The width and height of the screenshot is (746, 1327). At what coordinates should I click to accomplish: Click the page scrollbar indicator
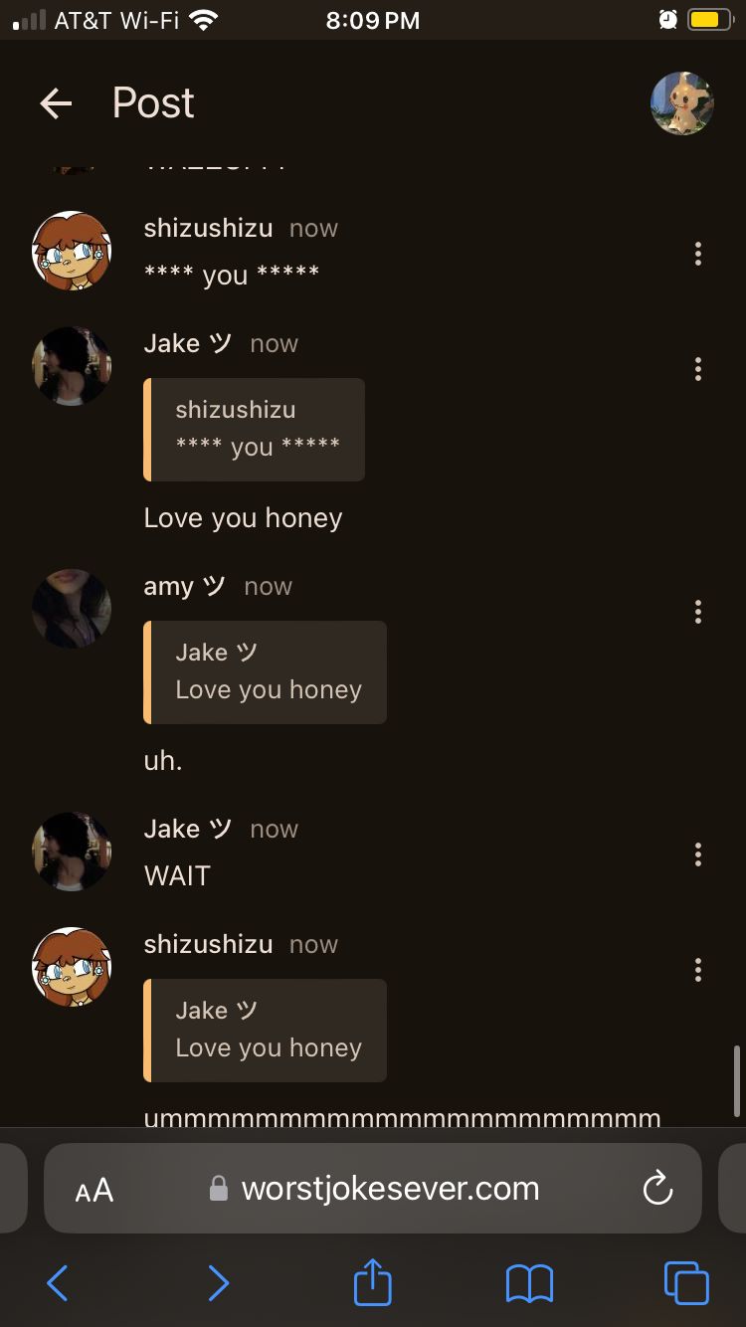click(x=736, y=1080)
